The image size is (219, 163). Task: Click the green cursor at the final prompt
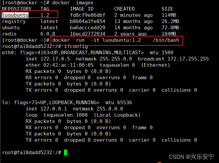tap(65, 152)
